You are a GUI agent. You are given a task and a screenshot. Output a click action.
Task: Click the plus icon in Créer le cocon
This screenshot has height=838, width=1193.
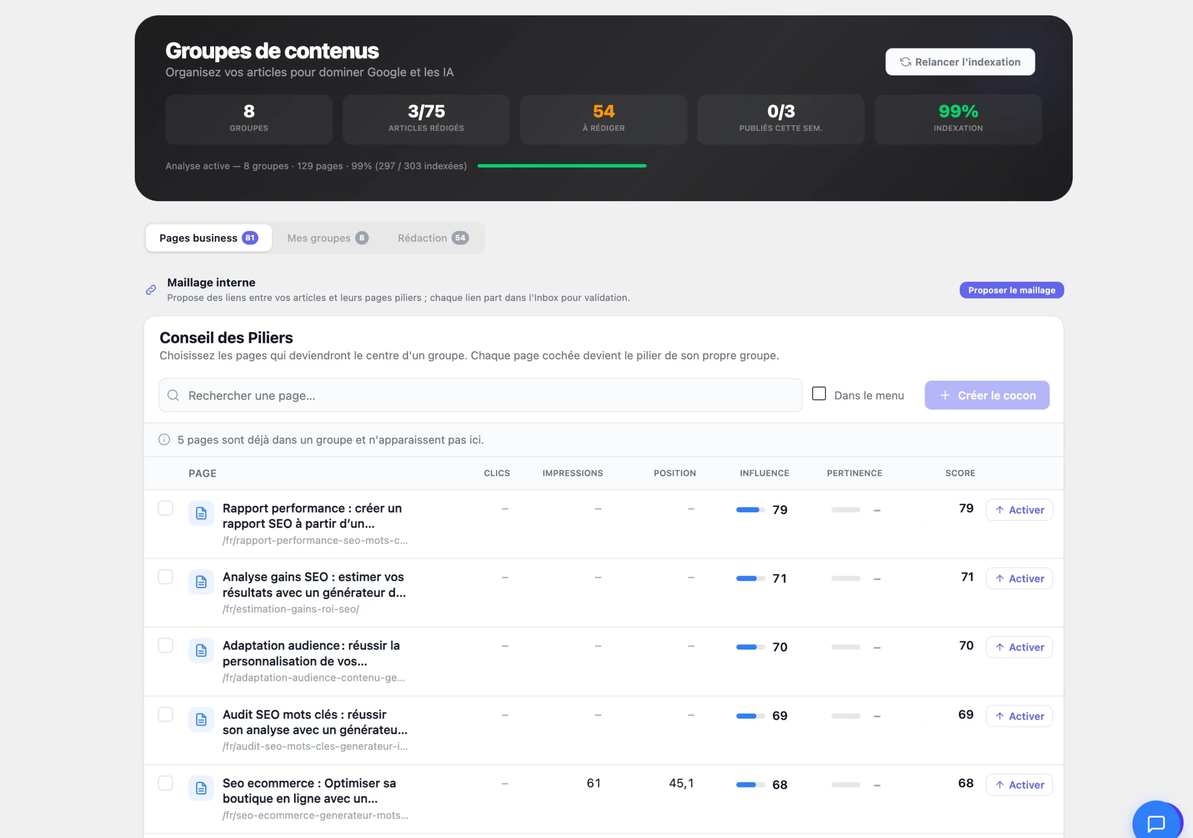click(945, 395)
